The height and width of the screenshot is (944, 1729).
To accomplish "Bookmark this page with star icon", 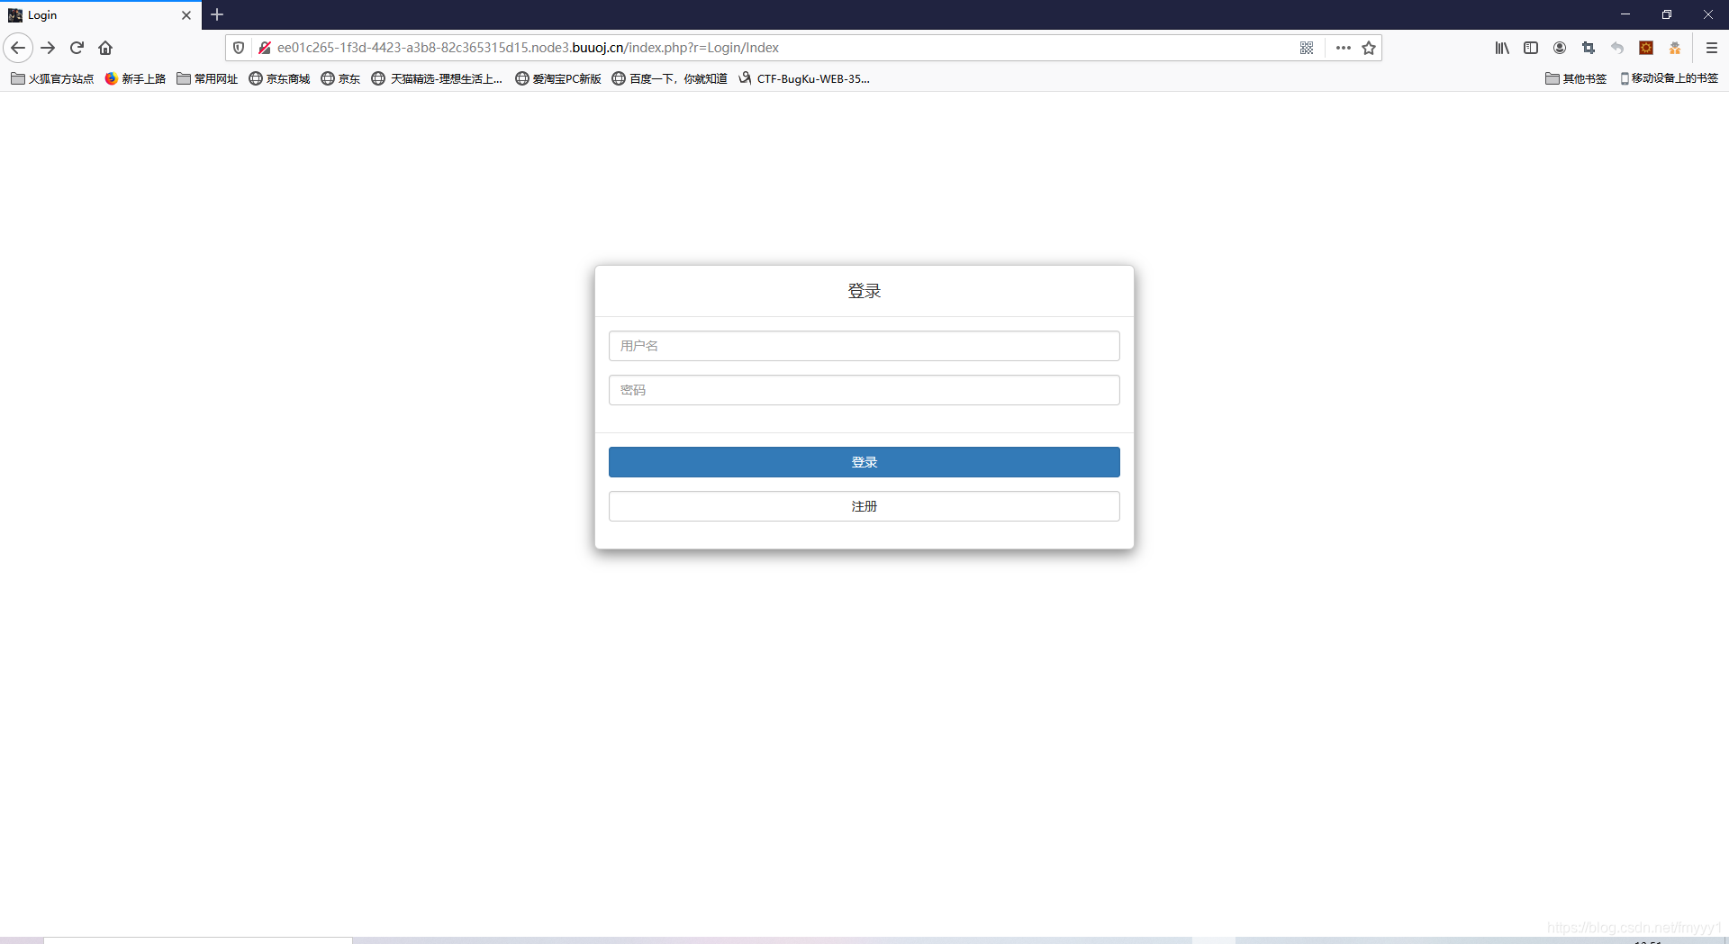I will (x=1369, y=48).
